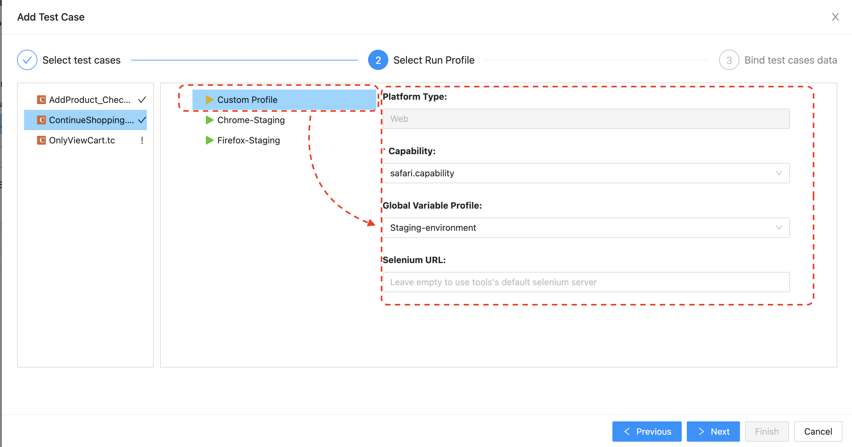This screenshot has width=852, height=447.
Task: Select ContinueShopping test case
Action: point(85,120)
